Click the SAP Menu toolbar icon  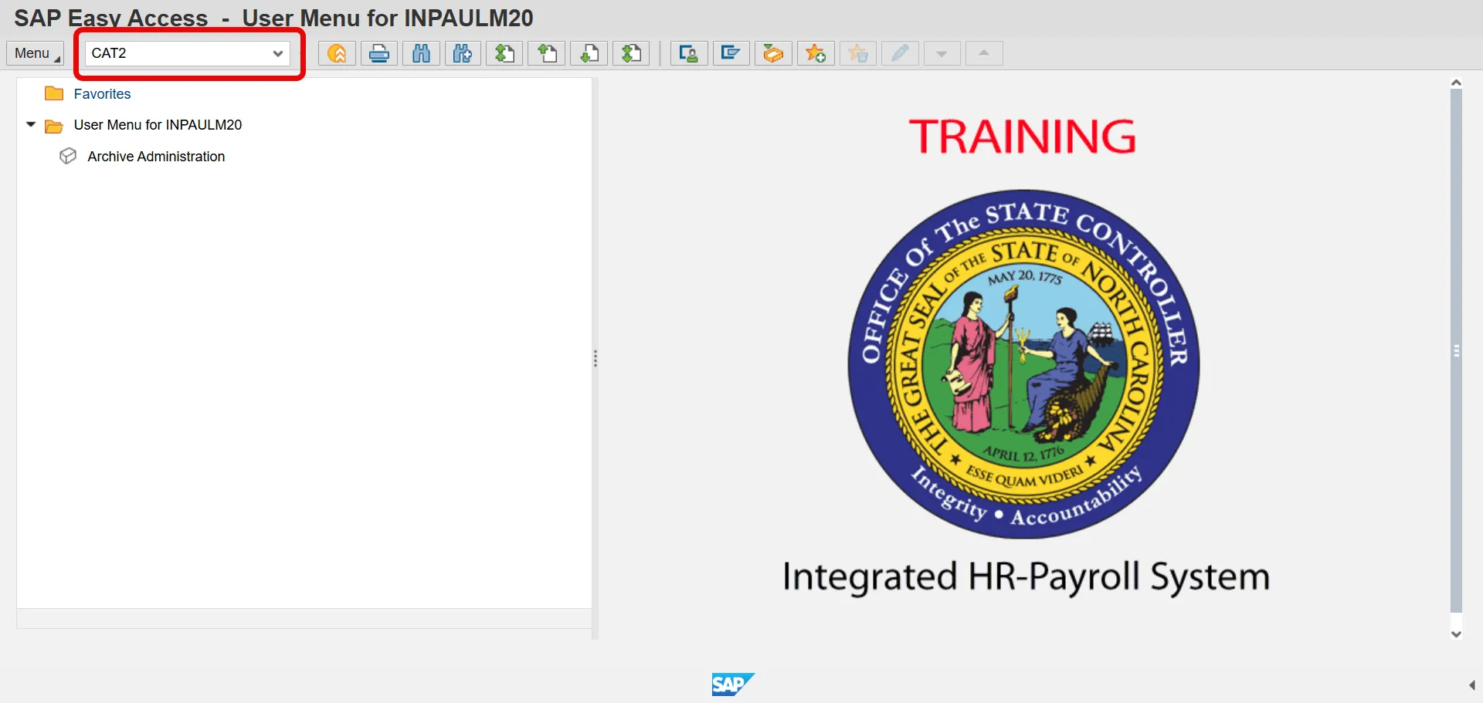coord(731,53)
